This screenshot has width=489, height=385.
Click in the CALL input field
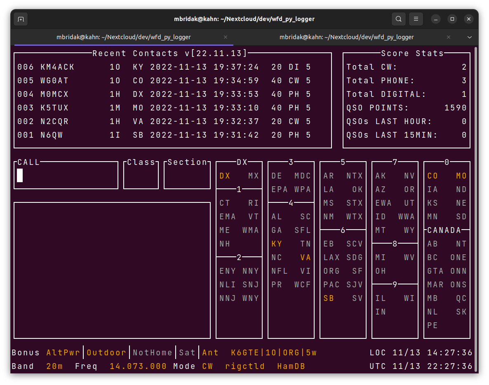pyautogui.click(x=66, y=176)
